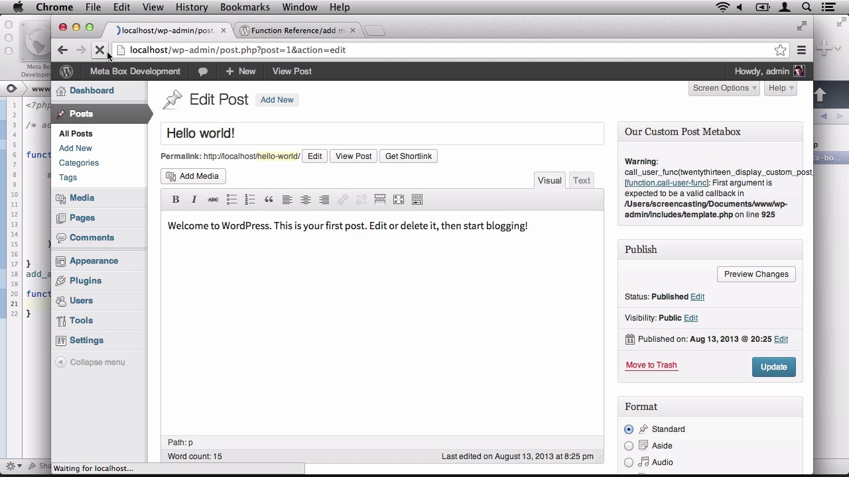
Task: Select the Aside post format
Action: click(x=629, y=446)
